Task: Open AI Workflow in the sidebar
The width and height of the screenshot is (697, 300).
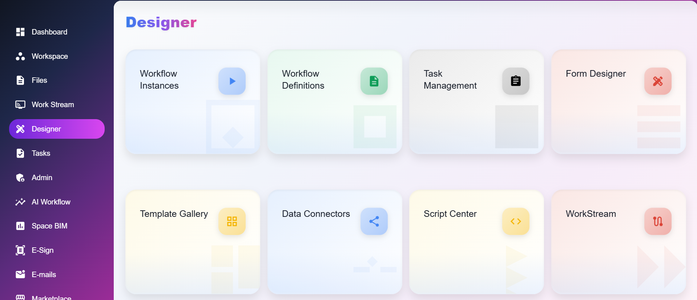Action: [x=57, y=202]
